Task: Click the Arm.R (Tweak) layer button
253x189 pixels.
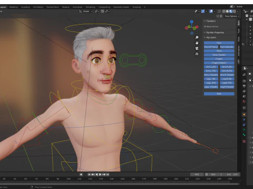Action: [x=227, y=75]
